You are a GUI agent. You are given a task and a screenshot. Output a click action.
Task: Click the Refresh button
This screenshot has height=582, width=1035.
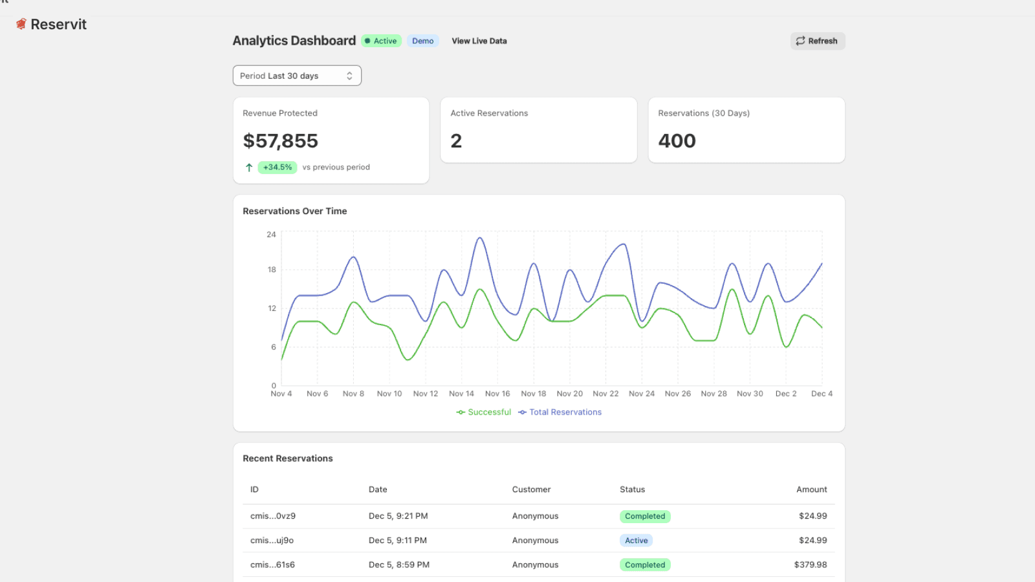click(x=818, y=41)
